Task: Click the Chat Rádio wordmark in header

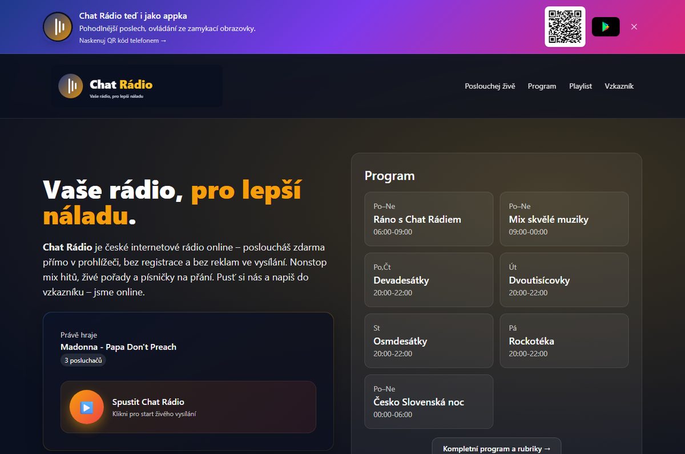Action: coord(121,84)
